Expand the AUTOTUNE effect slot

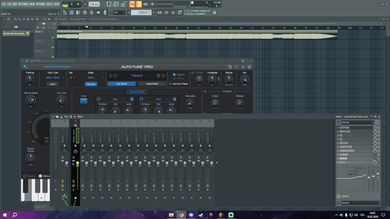pyautogui.click(x=338, y=128)
